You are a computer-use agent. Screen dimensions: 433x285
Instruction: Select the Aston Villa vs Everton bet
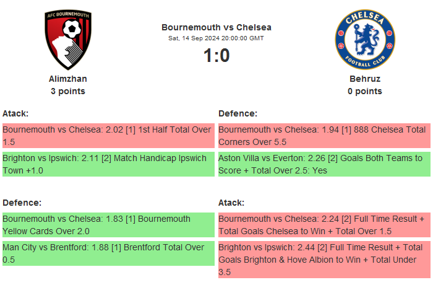pos(324,164)
